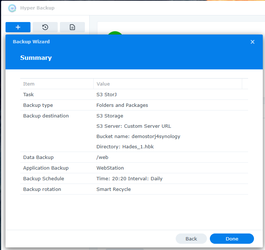Click 'S3 Server: Custom Server URL' line
The height and width of the screenshot is (250, 265).
click(x=134, y=126)
